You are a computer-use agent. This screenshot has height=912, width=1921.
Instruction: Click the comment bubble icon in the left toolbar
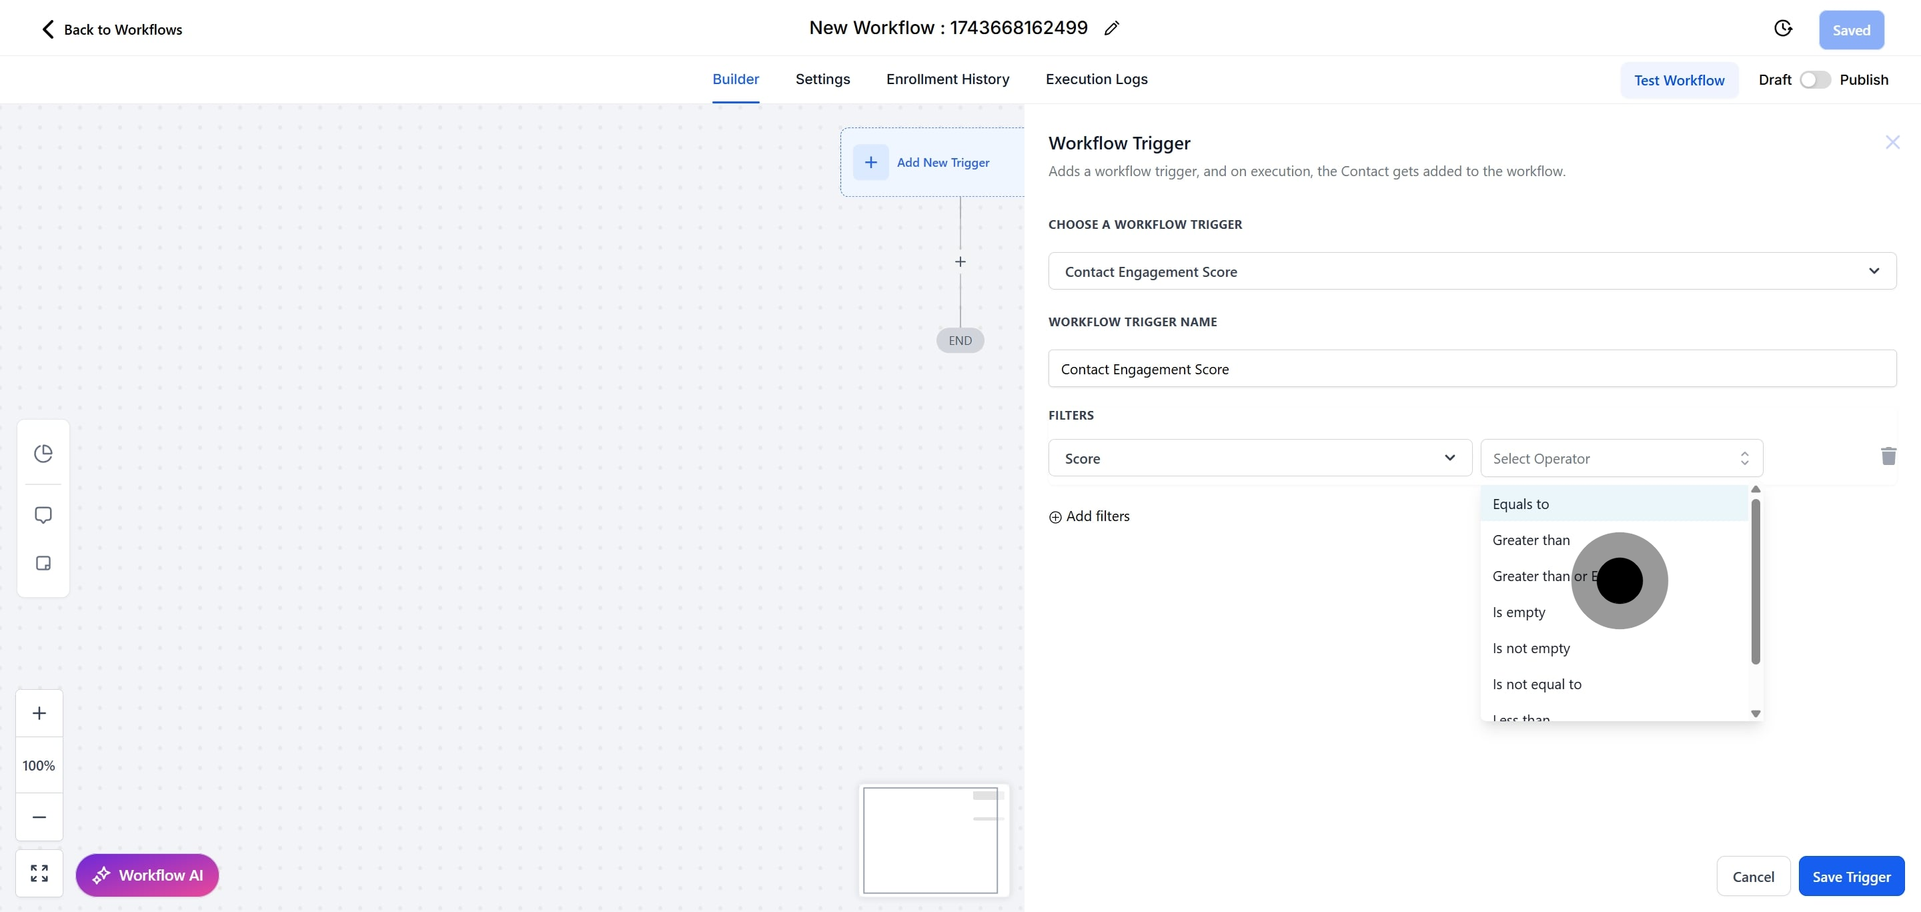[x=43, y=515]
